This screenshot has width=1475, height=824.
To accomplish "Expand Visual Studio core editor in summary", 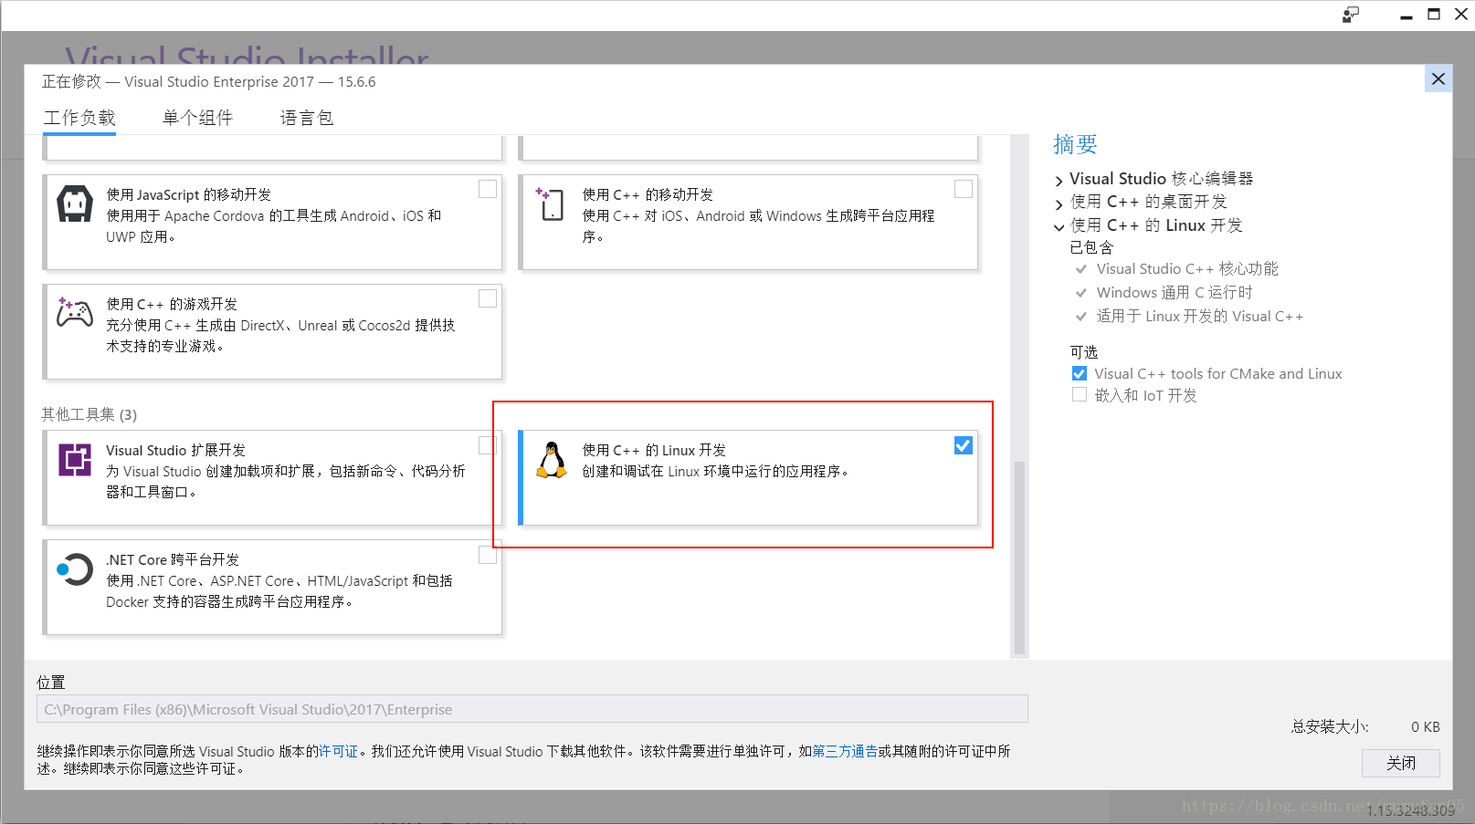I will [1059, 181].
